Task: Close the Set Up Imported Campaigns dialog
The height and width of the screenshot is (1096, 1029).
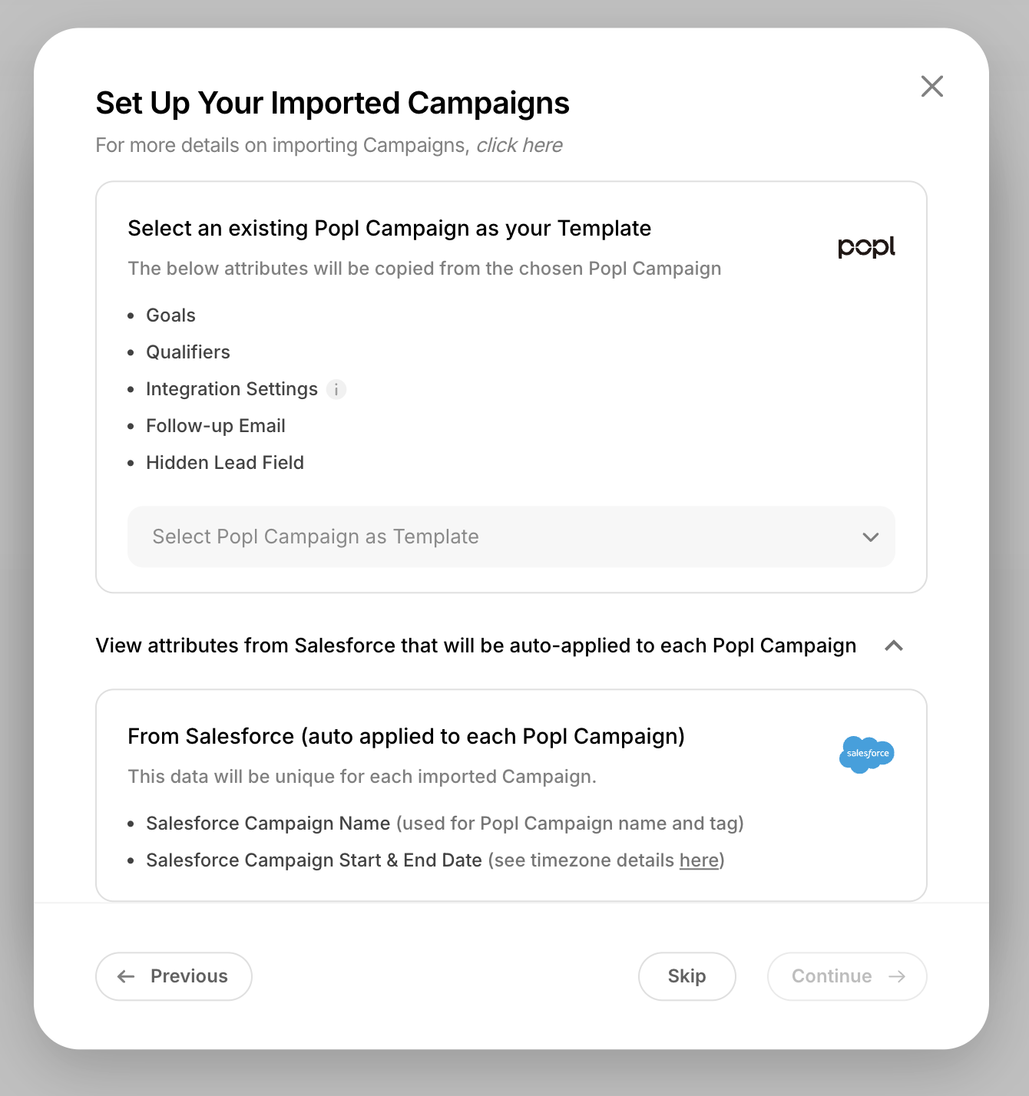Action: pyautogui.click(x=931, y=87)
